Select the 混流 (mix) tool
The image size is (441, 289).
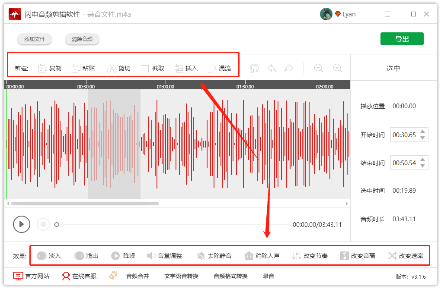point(220,68)
